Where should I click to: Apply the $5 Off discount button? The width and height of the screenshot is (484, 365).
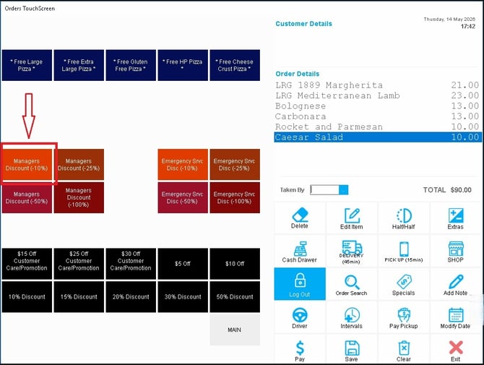[183, 264]
